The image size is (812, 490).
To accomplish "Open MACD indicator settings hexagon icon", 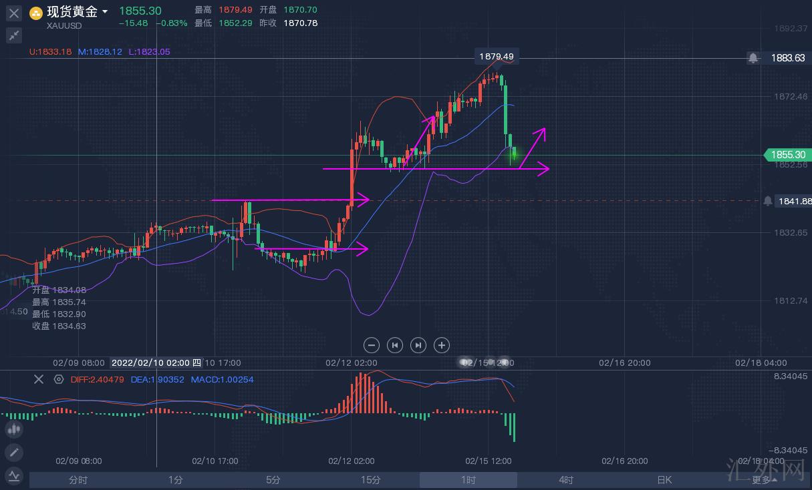I will coord(59,379).
